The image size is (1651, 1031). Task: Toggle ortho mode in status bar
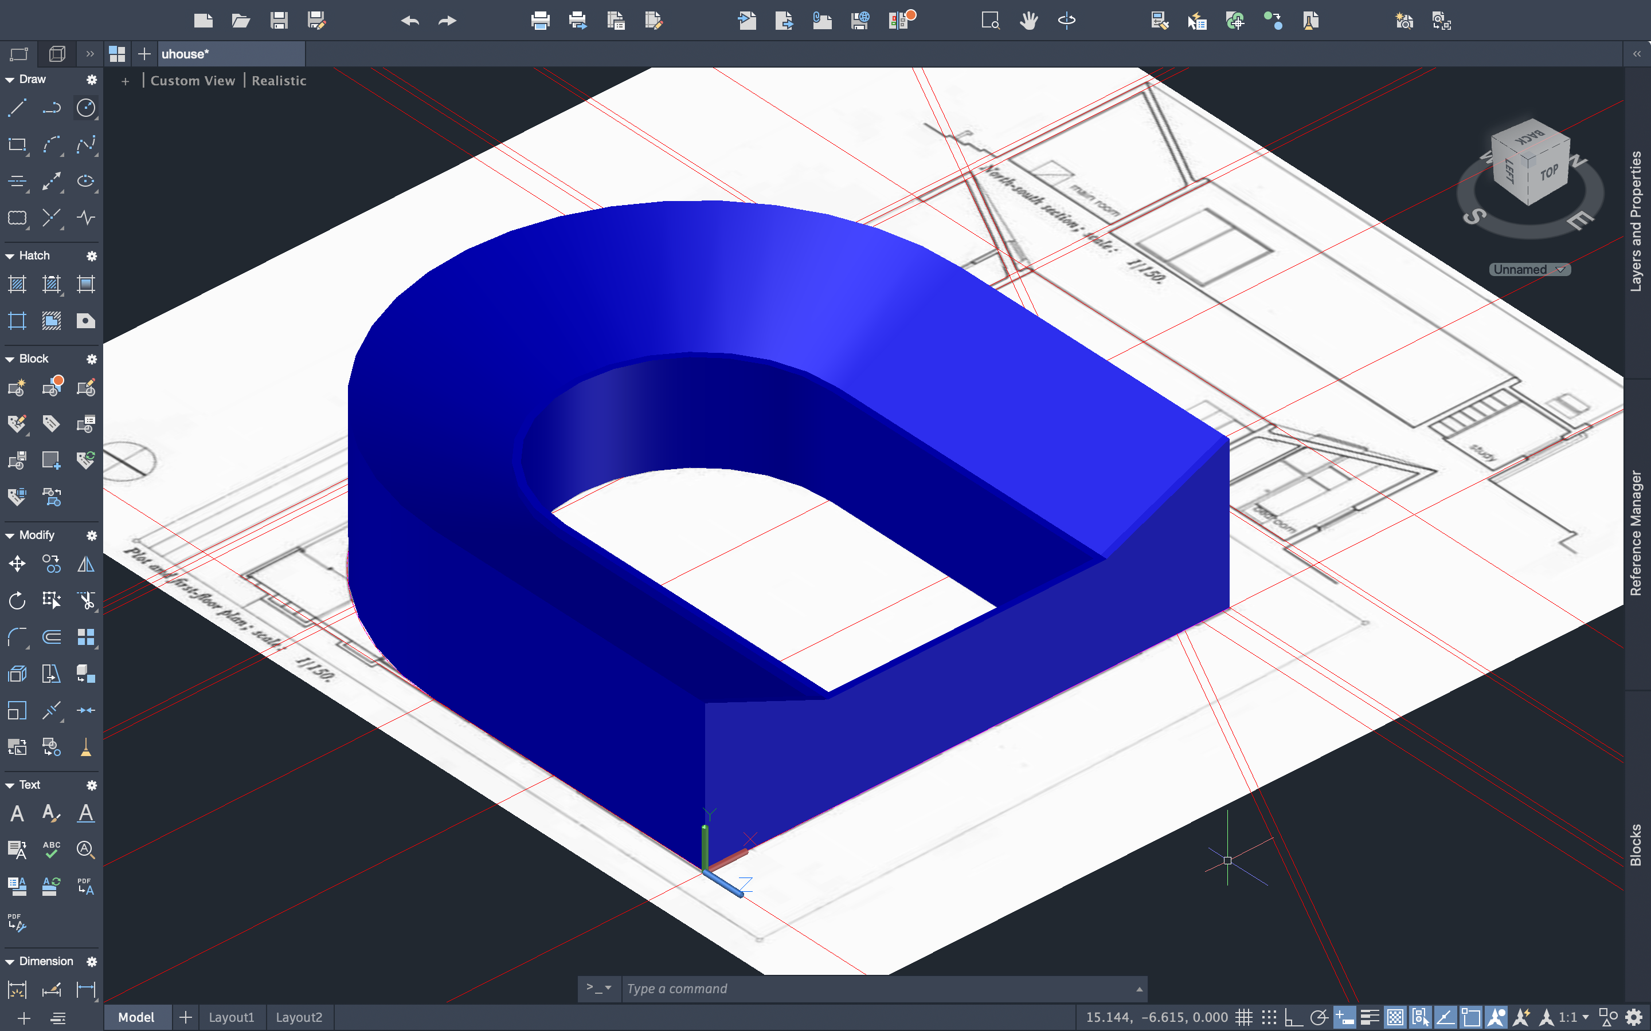click(1293, 1017)
